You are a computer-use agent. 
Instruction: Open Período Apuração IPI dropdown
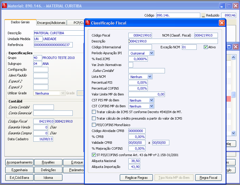[151, 53]
